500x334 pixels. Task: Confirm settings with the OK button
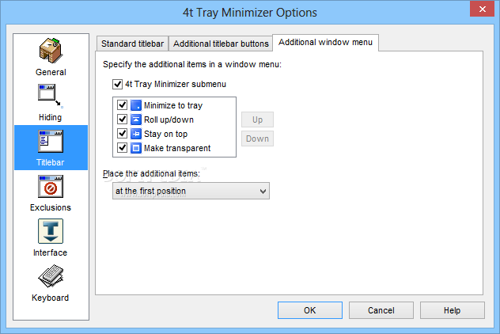(x=310, y=310)
